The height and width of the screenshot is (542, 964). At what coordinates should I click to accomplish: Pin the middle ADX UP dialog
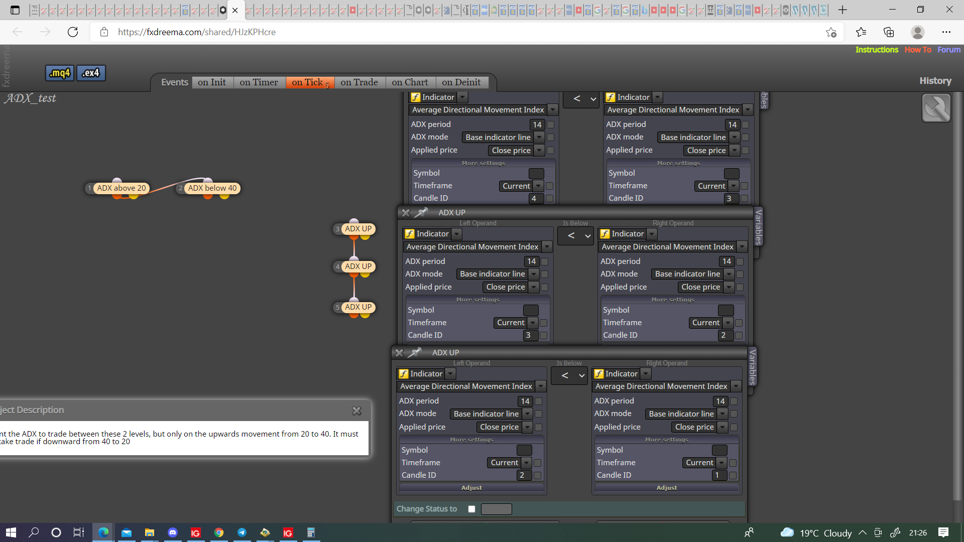[x=421, y=213]
